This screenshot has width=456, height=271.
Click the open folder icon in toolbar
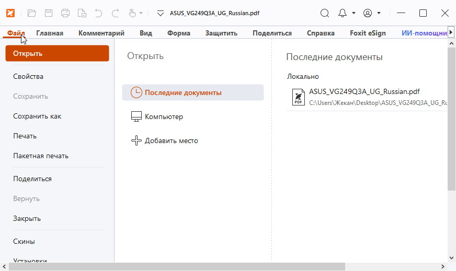coord(32,13)
